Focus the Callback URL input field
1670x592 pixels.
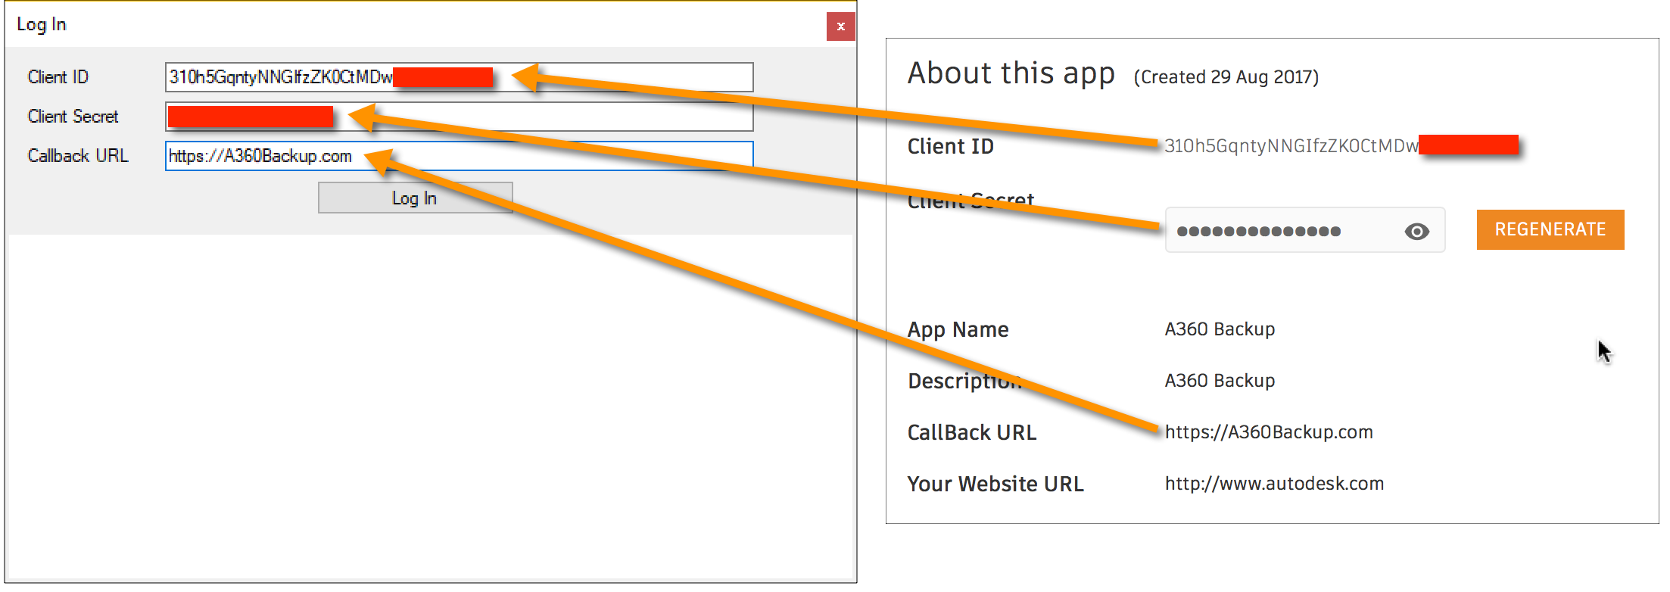pyautogui.click(x=459, y=156)
